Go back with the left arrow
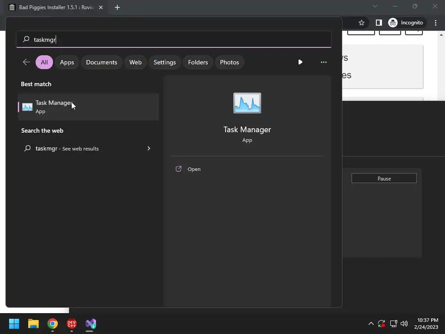Viewport: 445px width, 334px height. pyautogui.click(x=27, y=62)
